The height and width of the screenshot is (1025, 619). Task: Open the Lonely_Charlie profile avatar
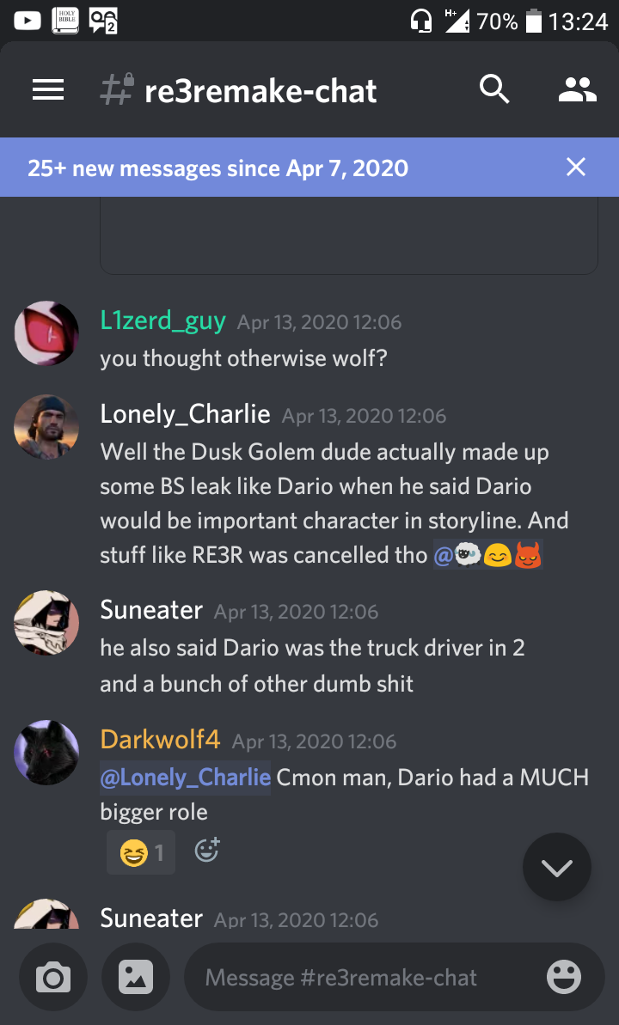point(46,427)
